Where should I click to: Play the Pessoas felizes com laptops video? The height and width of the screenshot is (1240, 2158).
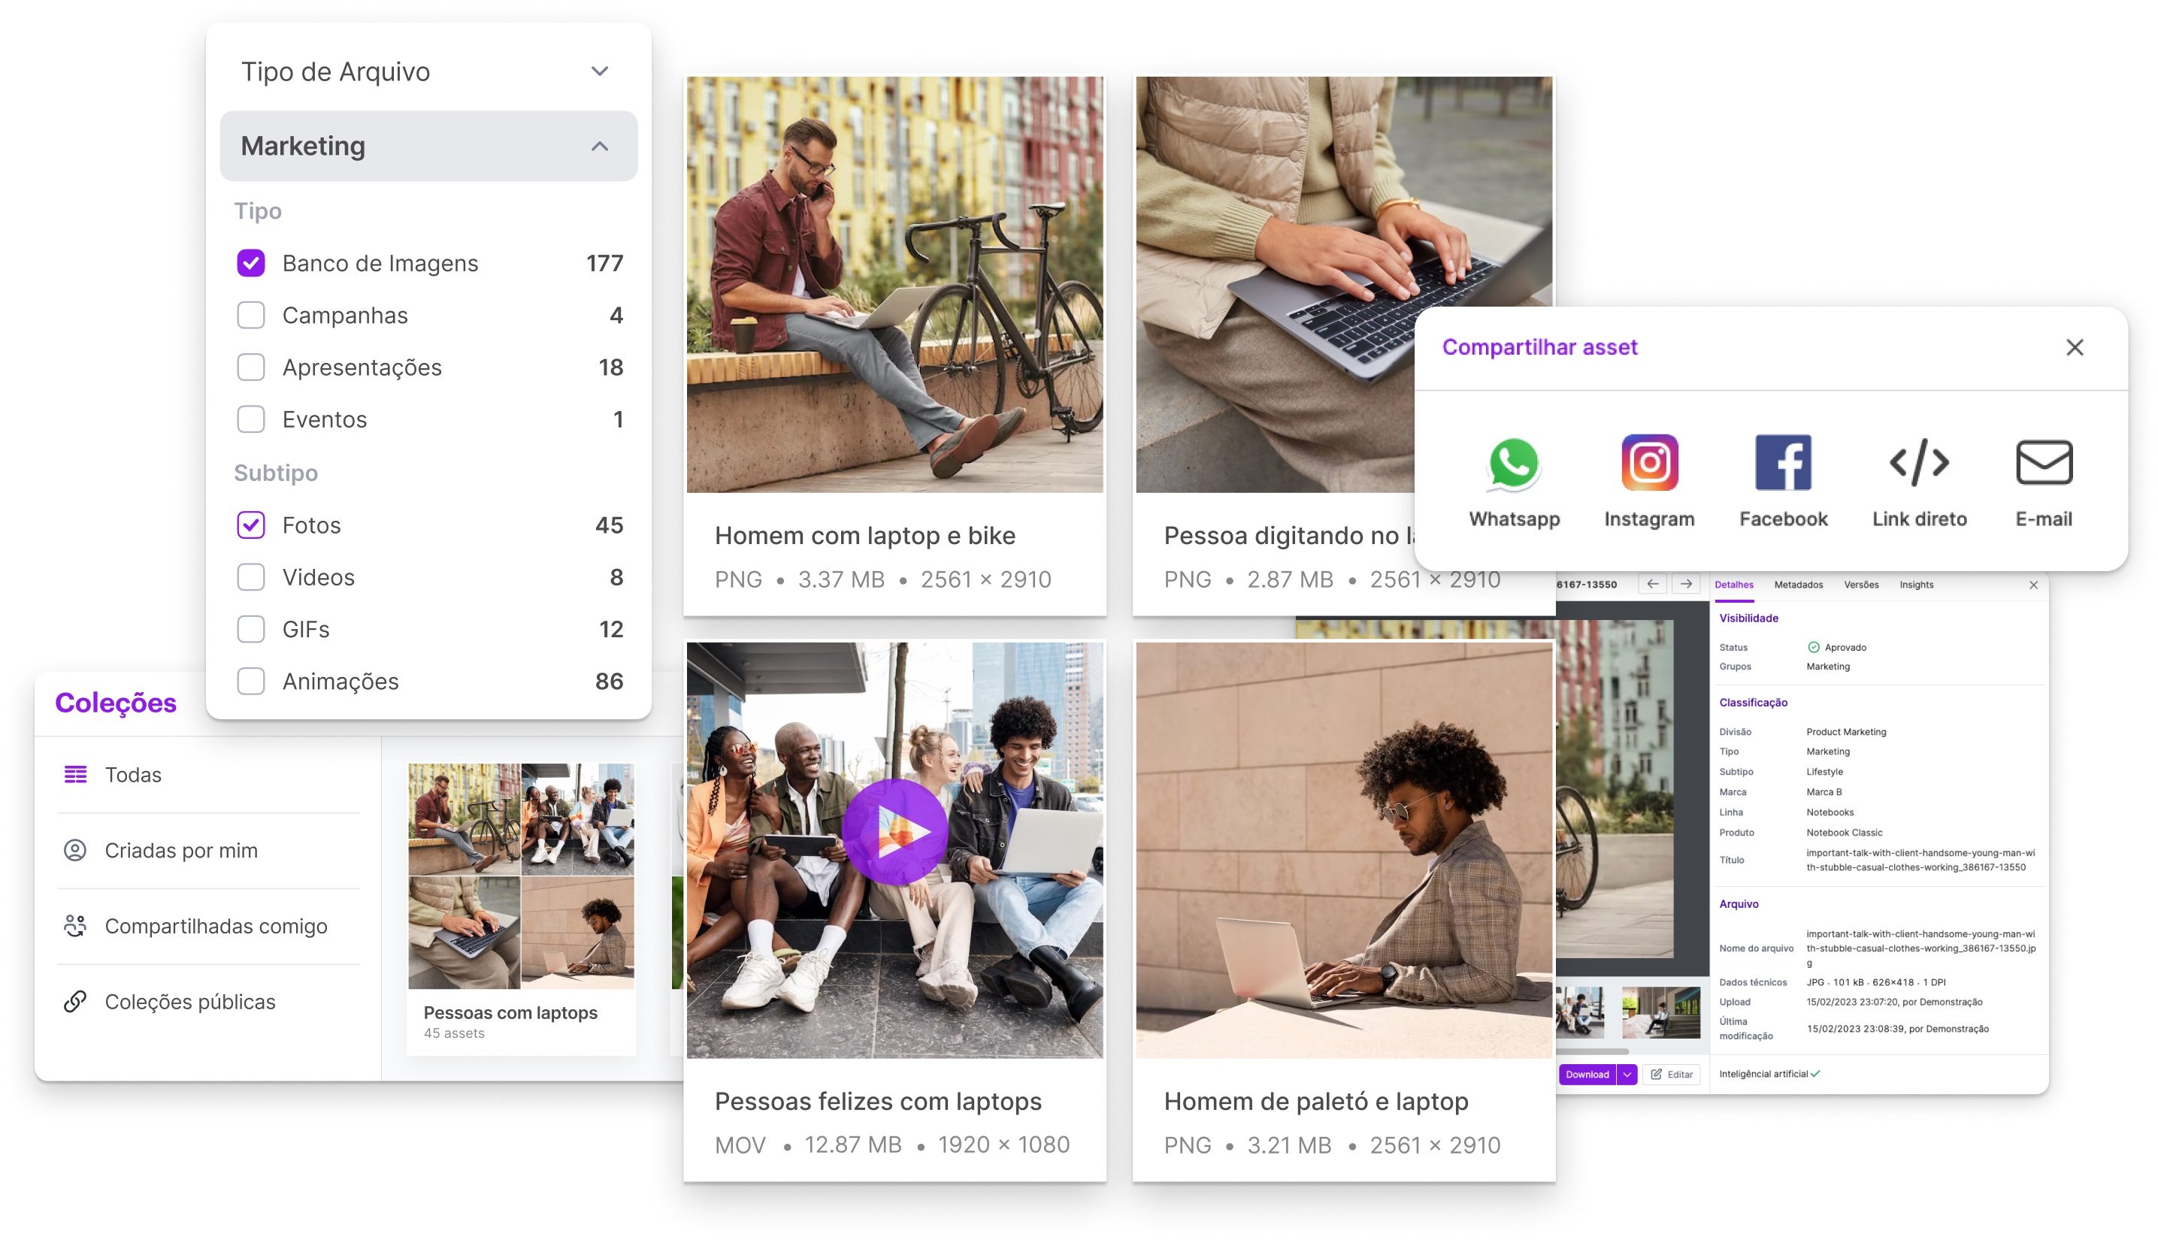pos(894,831)
